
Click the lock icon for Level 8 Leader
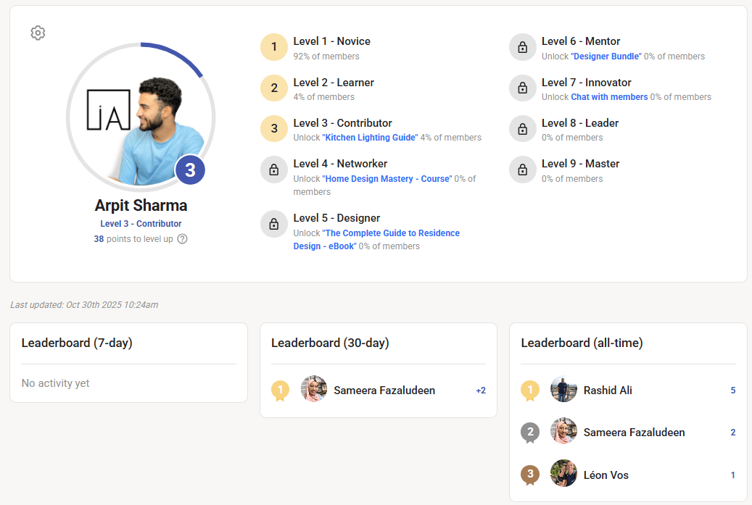[x=522, y=129]
